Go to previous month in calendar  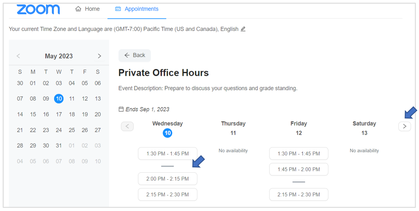[18, 56]
